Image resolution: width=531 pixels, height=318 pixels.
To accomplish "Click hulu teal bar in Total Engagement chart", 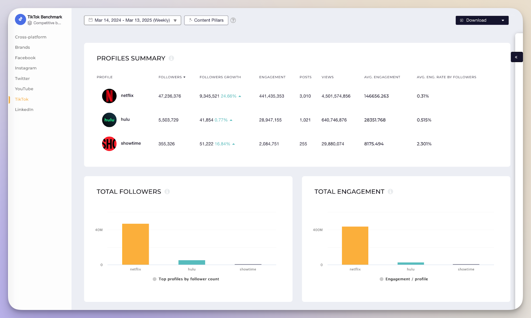I will pyautogui.click(x=411, y=264).
